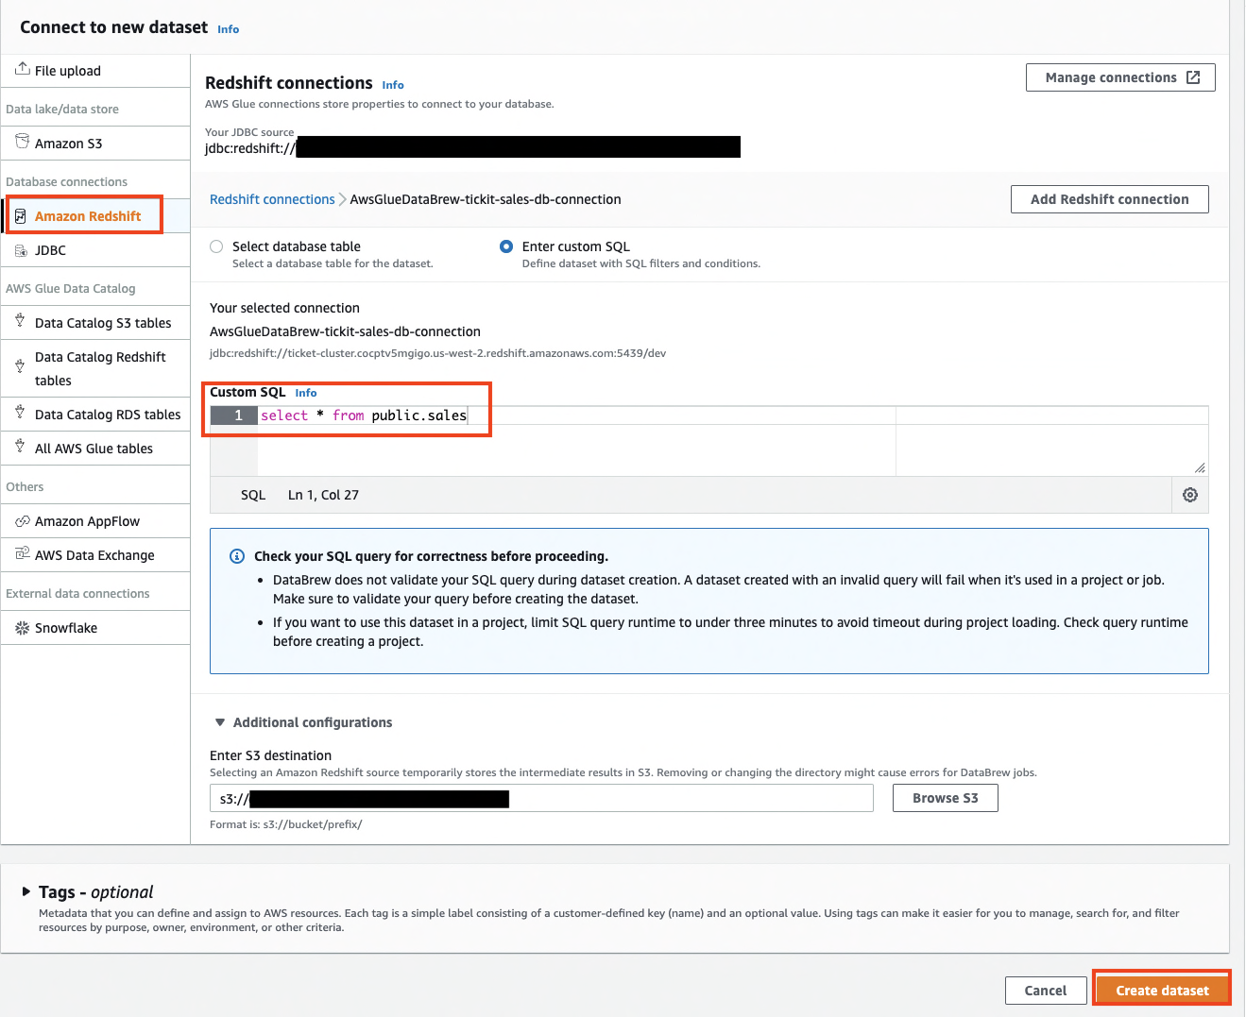Click the Amazon Redshift sidebar icon
The width and height of the screenshot is (1246, 1017).
[21, 216]
